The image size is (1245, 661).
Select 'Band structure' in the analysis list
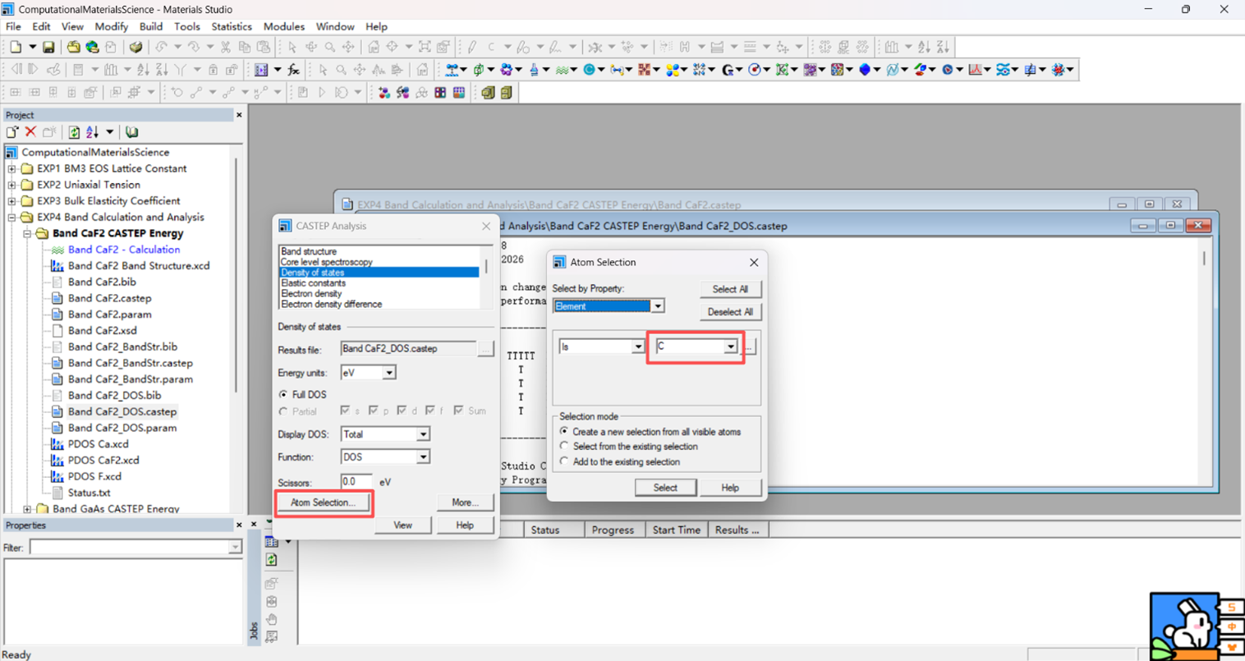pos(309,251)
